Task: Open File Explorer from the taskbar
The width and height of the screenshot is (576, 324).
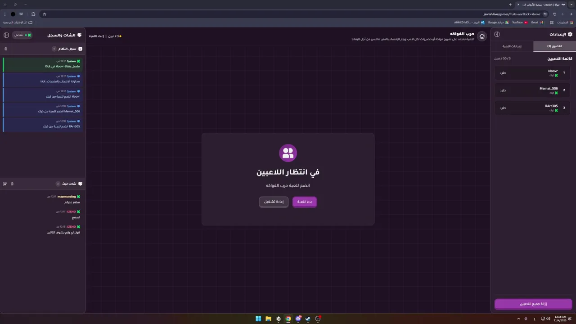Action: [268, 319]
